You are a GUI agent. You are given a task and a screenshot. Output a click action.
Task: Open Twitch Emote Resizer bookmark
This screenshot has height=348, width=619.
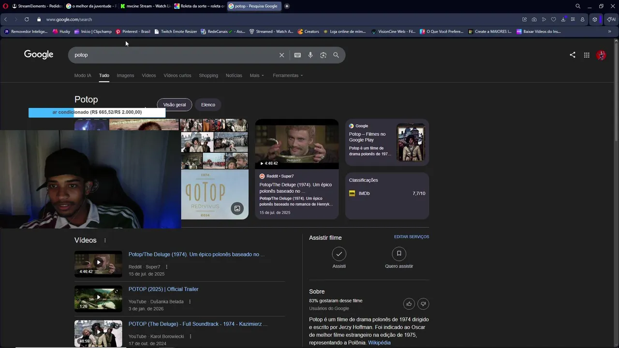(x=175, y=31)
